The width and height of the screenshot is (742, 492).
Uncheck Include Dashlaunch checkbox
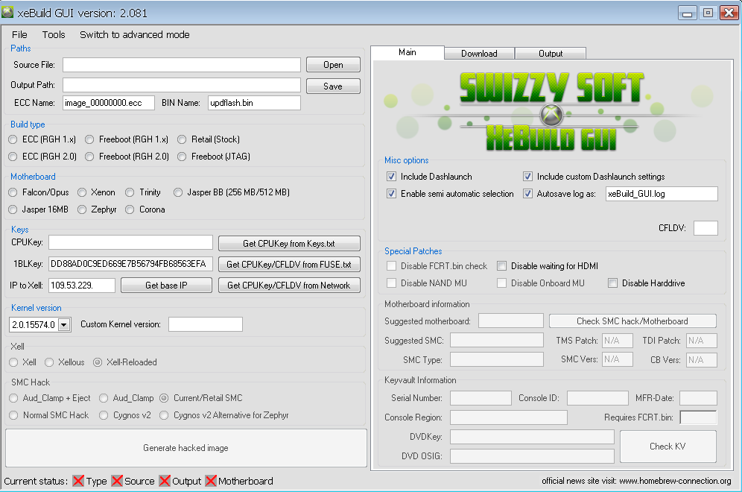392,177
